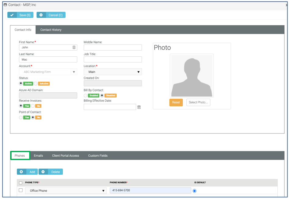Set Status to InActive

pyautogui.click(x=36, y=84)
